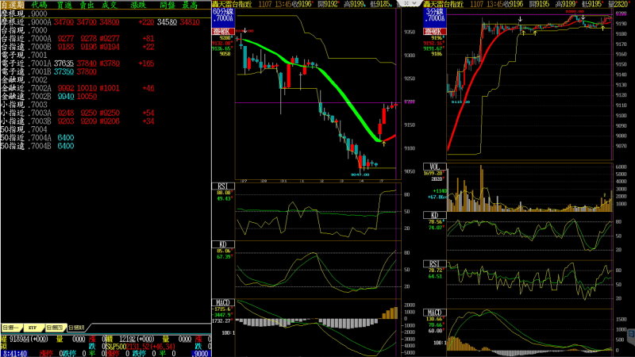Switch to the ETF tab

[x=33, y=326]
